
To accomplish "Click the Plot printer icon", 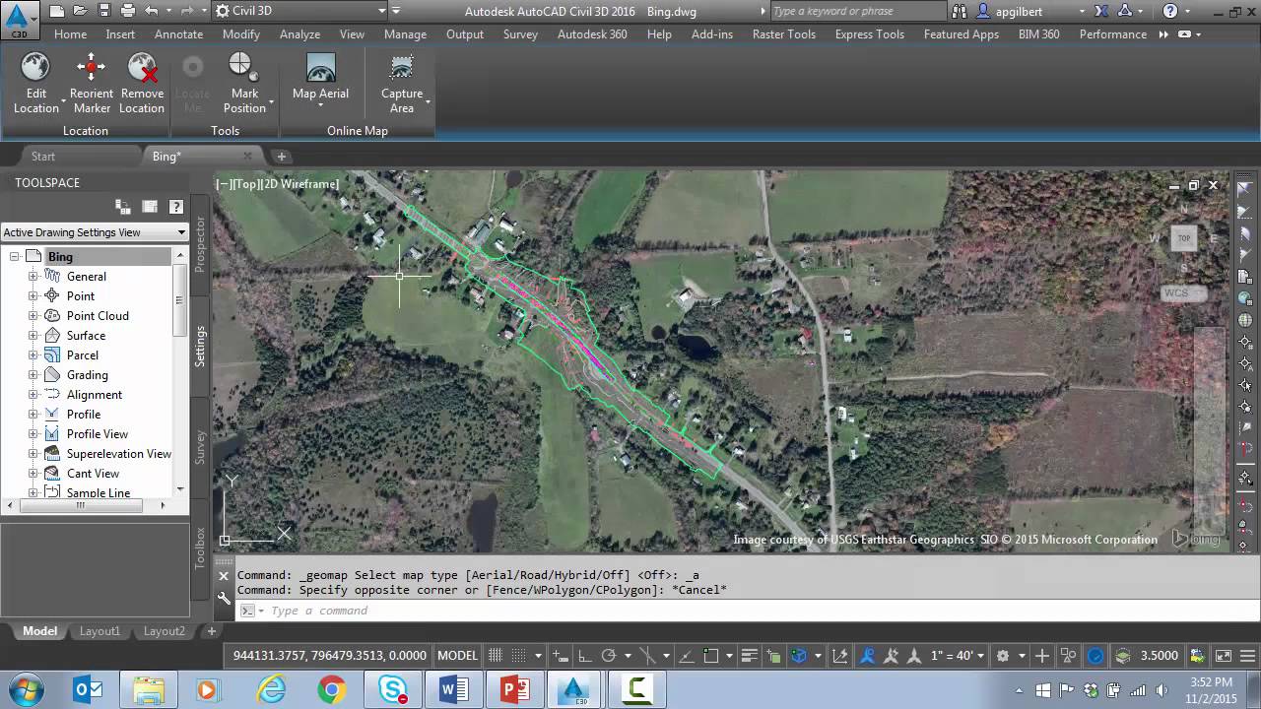I will click(x=128, y=11).
